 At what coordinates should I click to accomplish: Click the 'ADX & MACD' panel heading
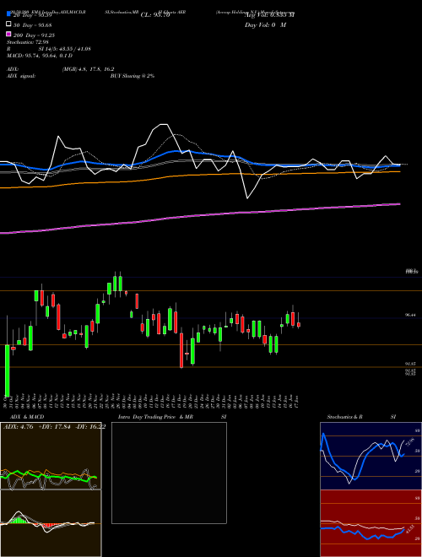tap(27, 417)
